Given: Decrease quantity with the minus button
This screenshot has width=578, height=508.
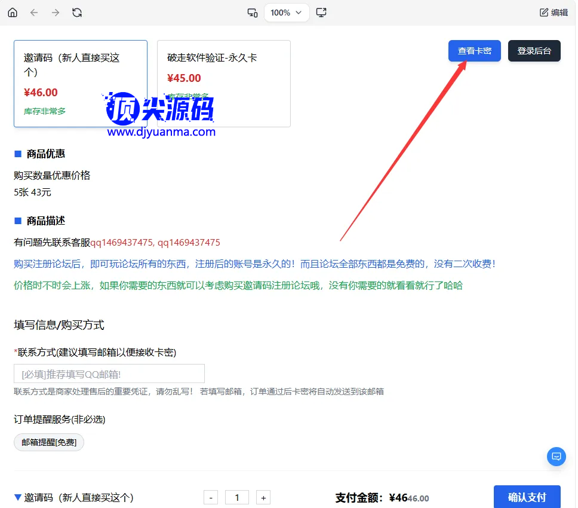Looking at the screenshot, I should (211, 497).
